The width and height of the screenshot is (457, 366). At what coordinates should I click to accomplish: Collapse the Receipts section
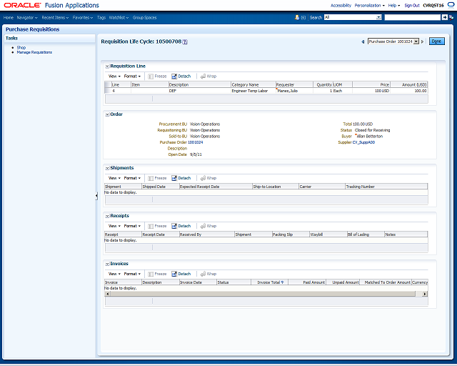[x=107, y=216]
